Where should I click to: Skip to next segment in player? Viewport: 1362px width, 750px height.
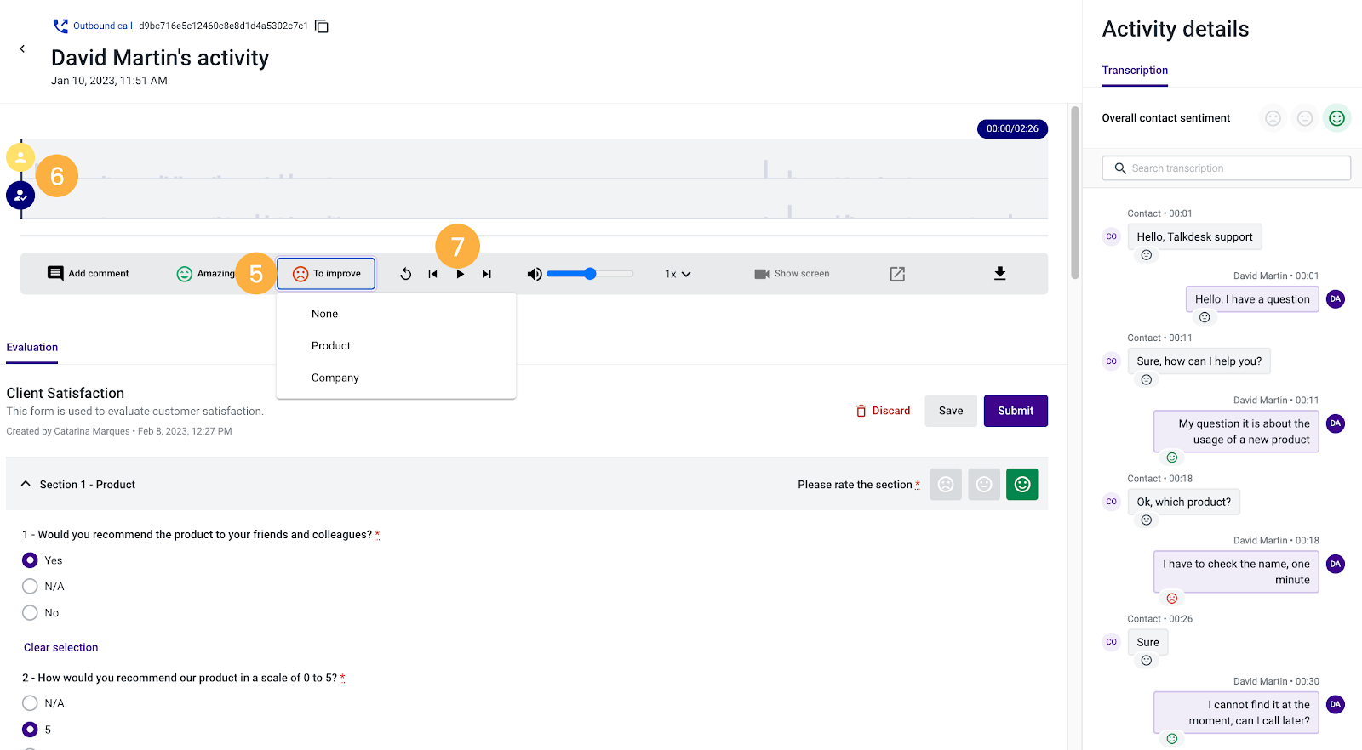click(487, 274)
